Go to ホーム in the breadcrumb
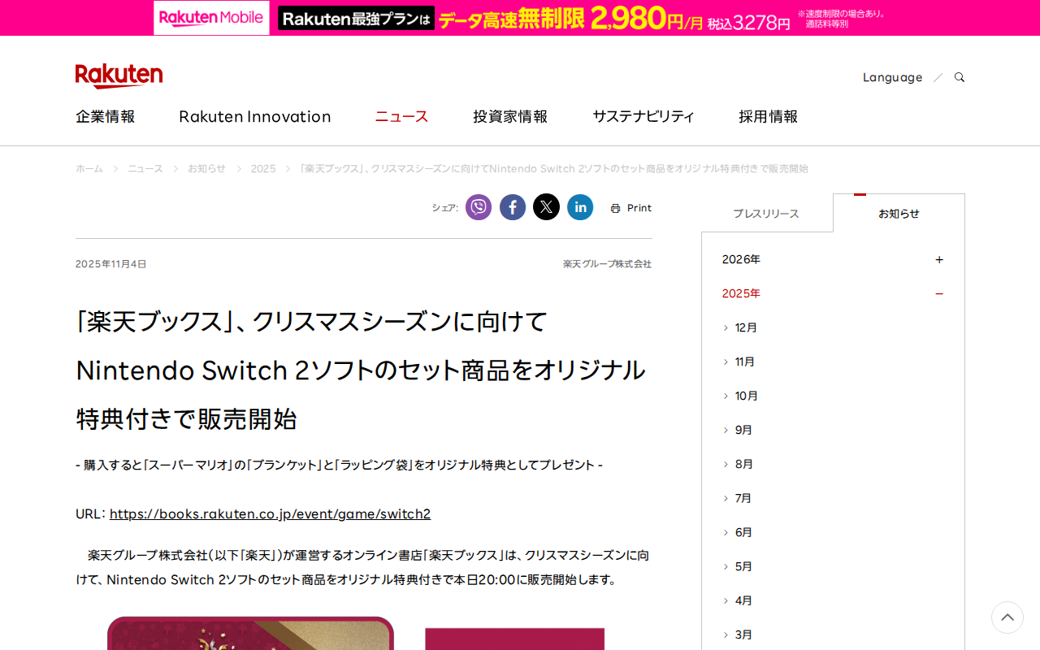 point(89,168)
